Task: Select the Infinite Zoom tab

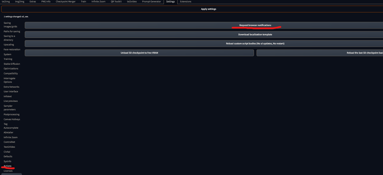Action: [98, 1]
